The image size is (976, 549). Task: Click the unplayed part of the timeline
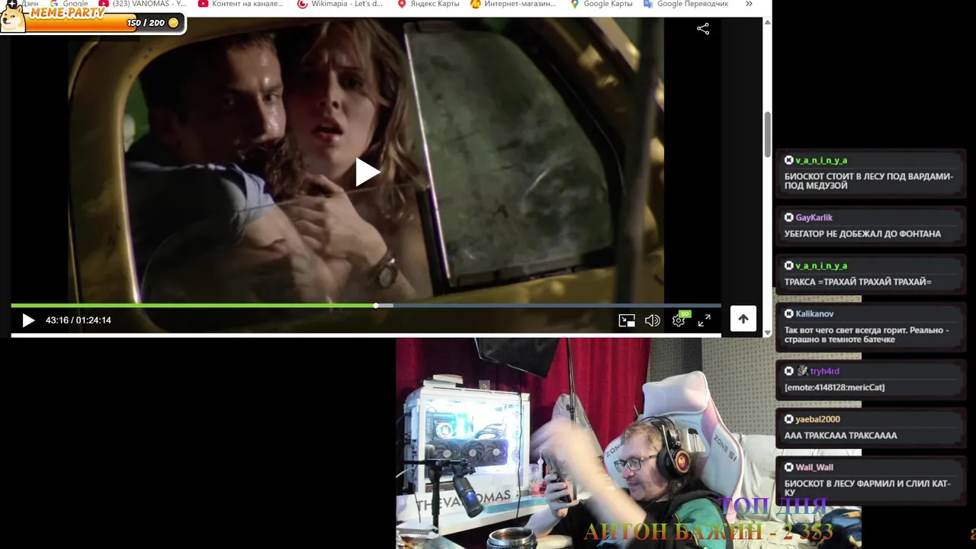(557, 306)
